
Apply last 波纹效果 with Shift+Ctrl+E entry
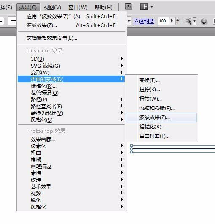(x=72, y=16)
